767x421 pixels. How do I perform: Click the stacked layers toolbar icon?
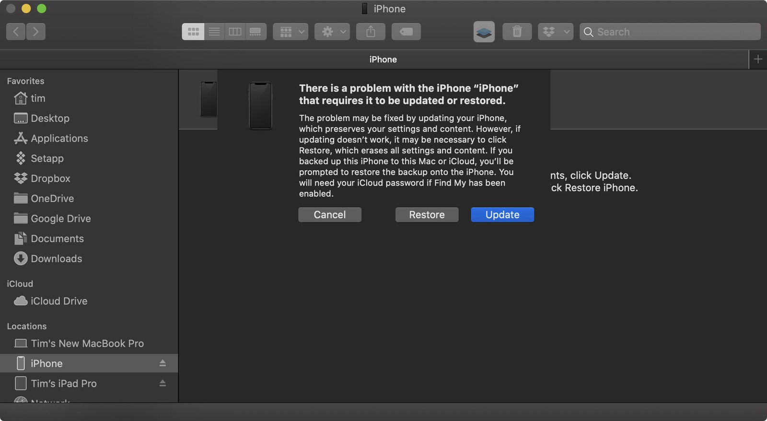484,32
